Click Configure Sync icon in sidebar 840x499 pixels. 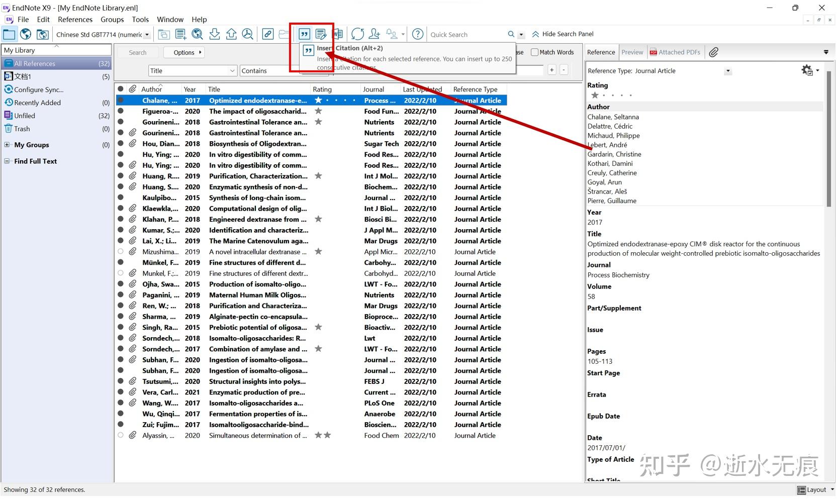coord(8,89)
